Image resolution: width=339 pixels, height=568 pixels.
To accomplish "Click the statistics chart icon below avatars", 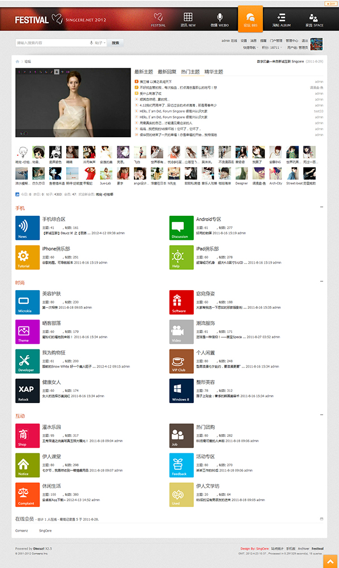I will 17,195.
